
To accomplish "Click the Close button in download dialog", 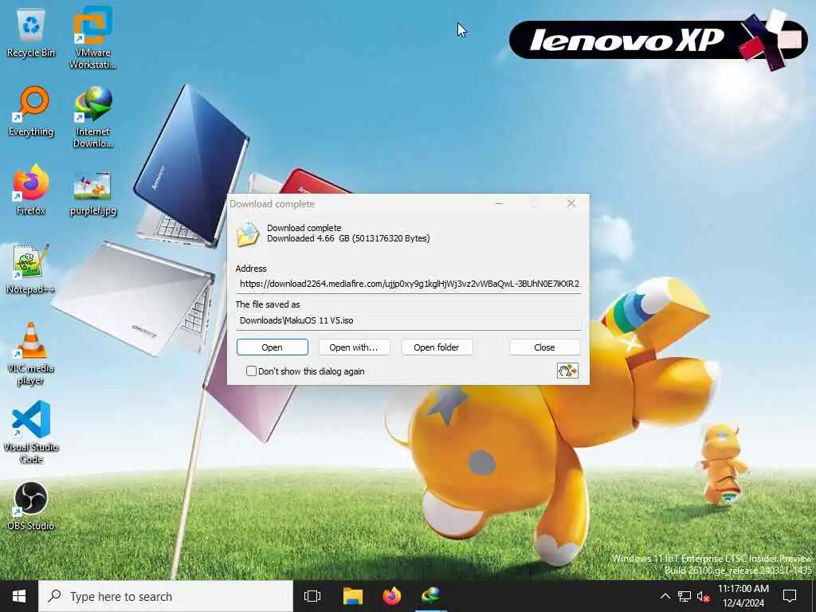I will (x=544, y=347).
